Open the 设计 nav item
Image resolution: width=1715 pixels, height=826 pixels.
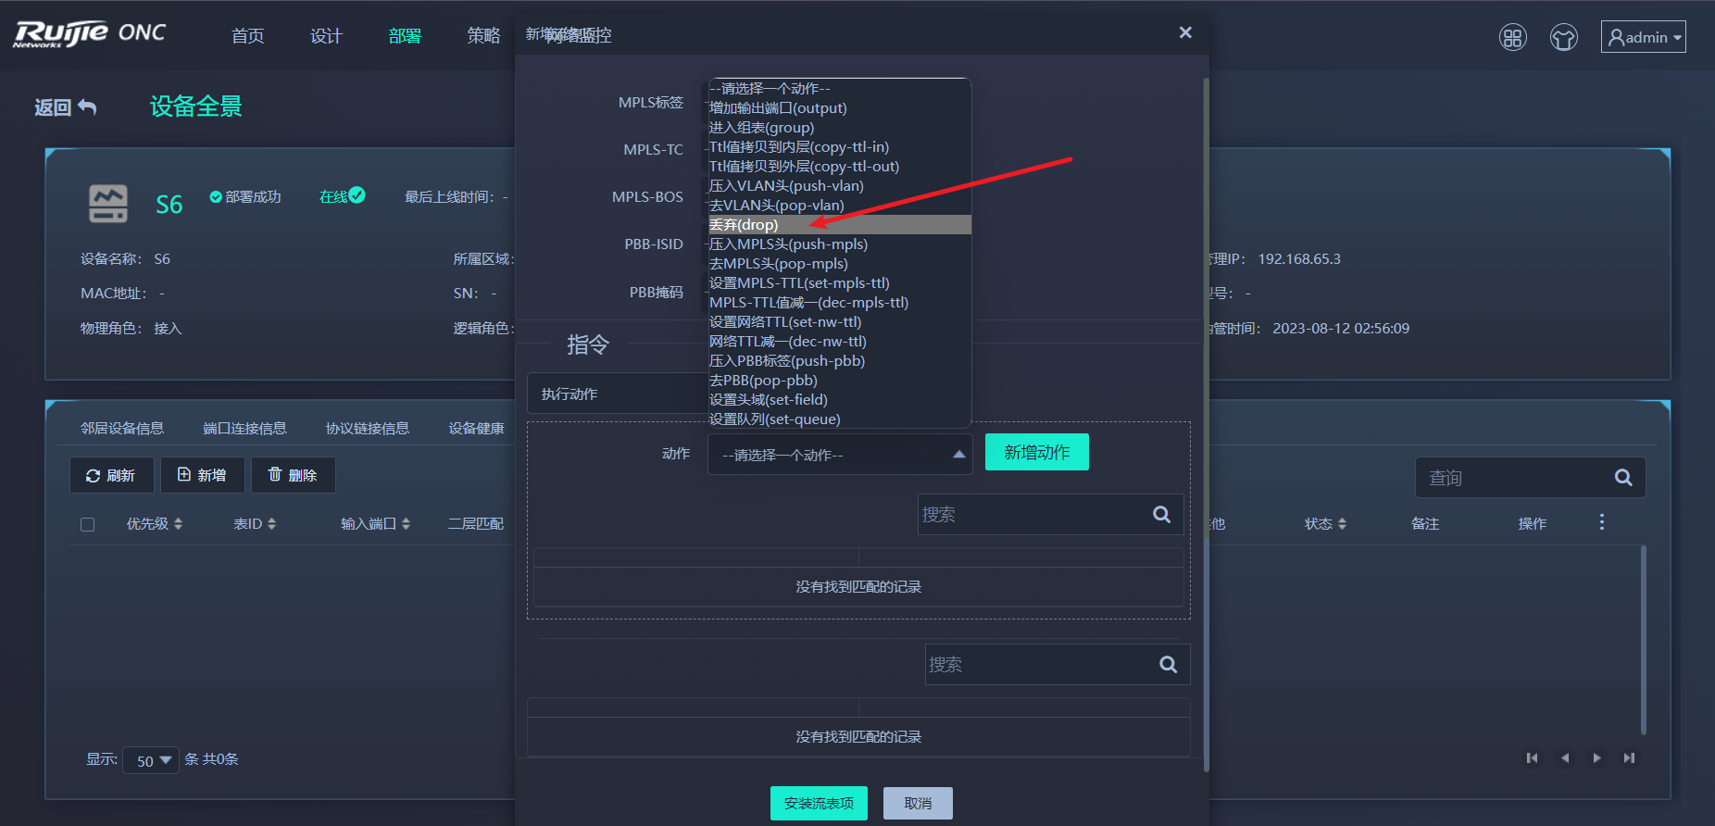pos(326,35)
